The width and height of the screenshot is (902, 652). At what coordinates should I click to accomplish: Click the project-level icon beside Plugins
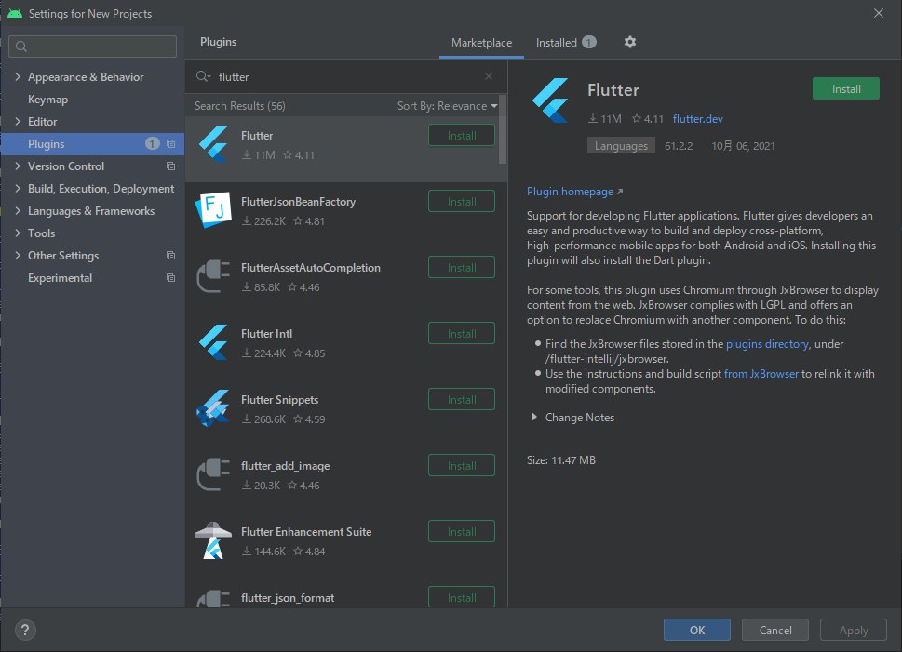point(171,144)
